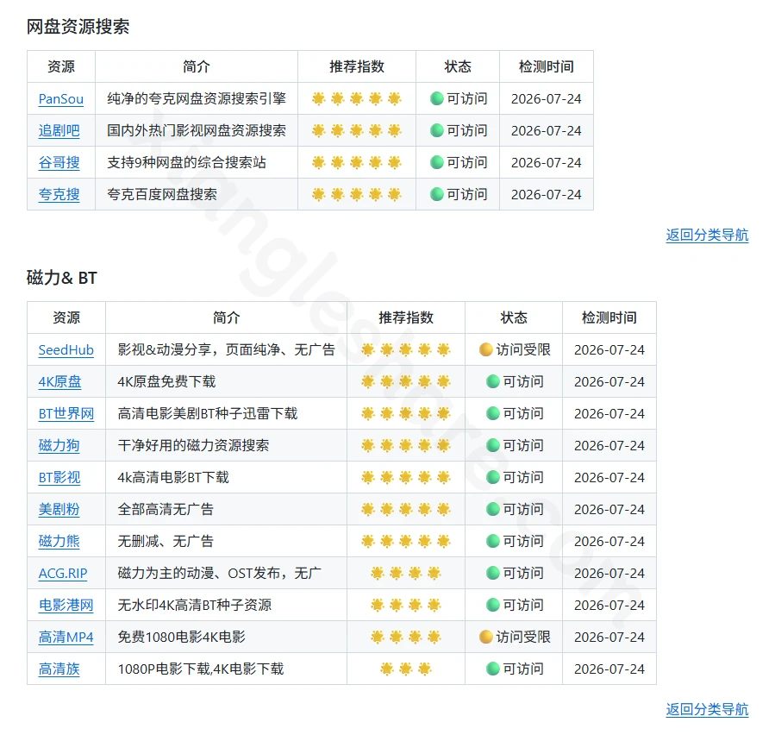Click the 磁力& BT section heading
Viewport: 775px width, 735px height.
point(62,278)
